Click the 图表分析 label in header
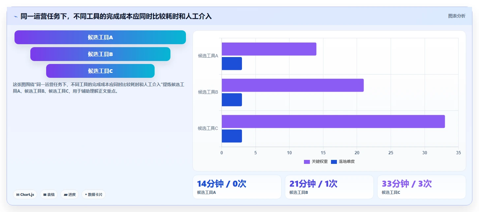 click(x=457, y=16)
